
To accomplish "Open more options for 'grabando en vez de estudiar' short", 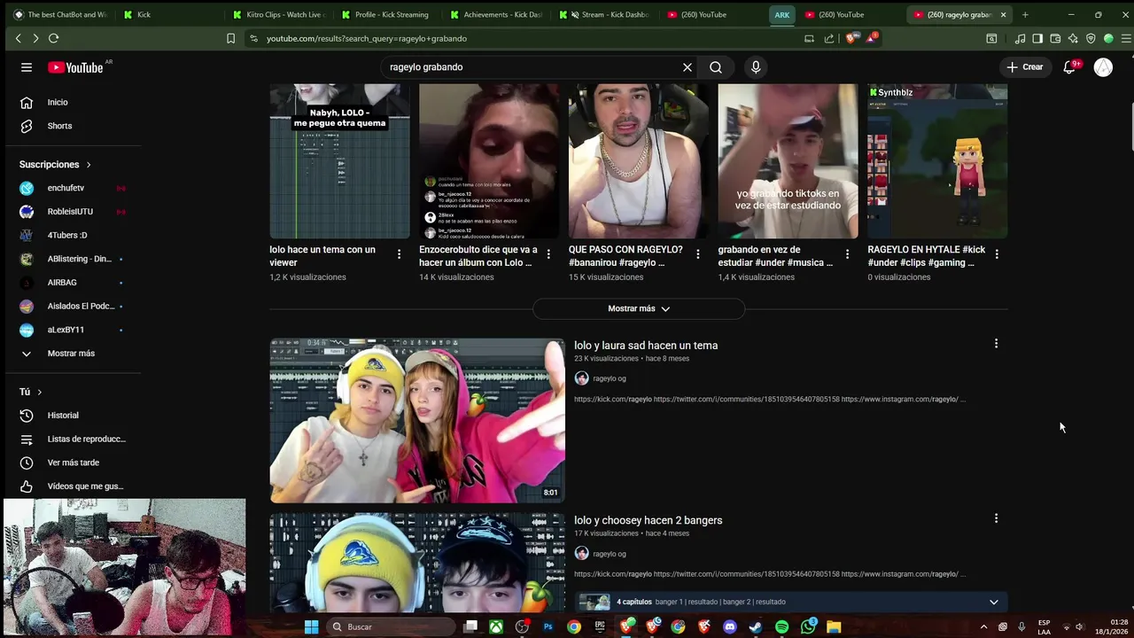I will pyautogui.click(x=847, y=254).
